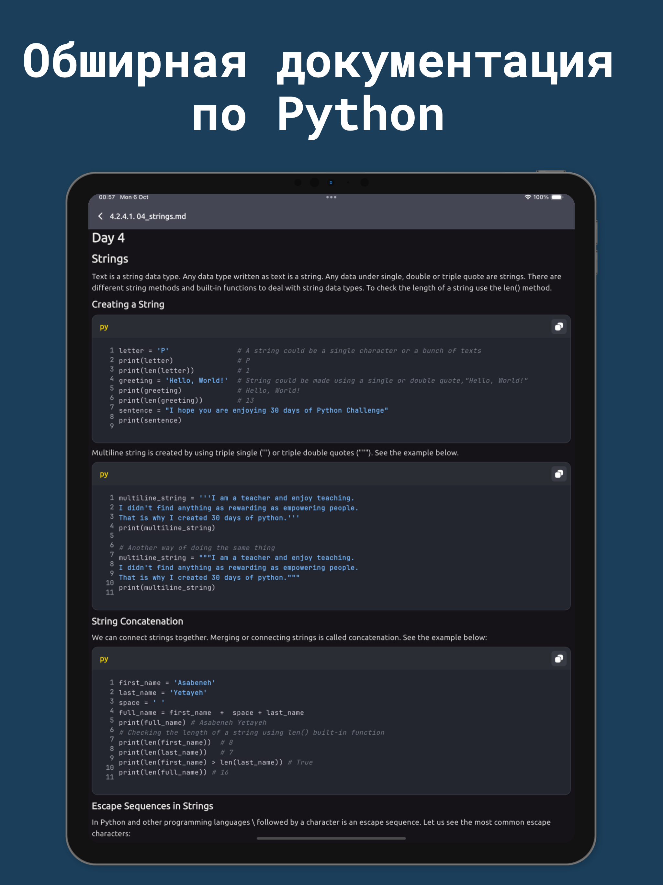The width and height of the screenshot is (663, 885).
Task: Tap the py label of first code block
Action: pyautogui.click(x=104, y=327)
